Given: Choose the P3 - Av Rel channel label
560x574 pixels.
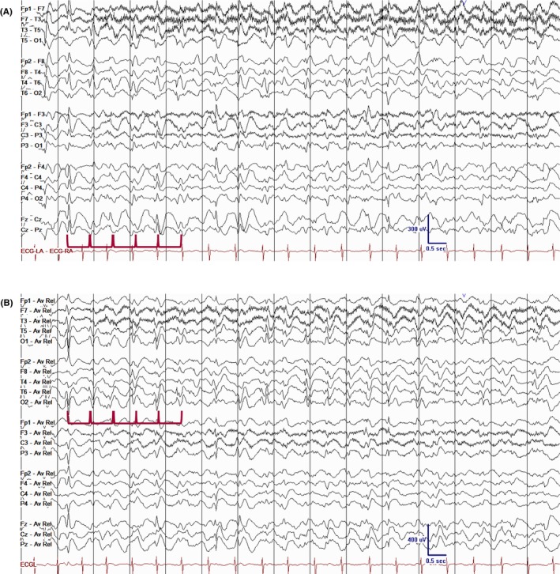Looking at the screenshot, I should pyautogui.click(x=36, y=453).
